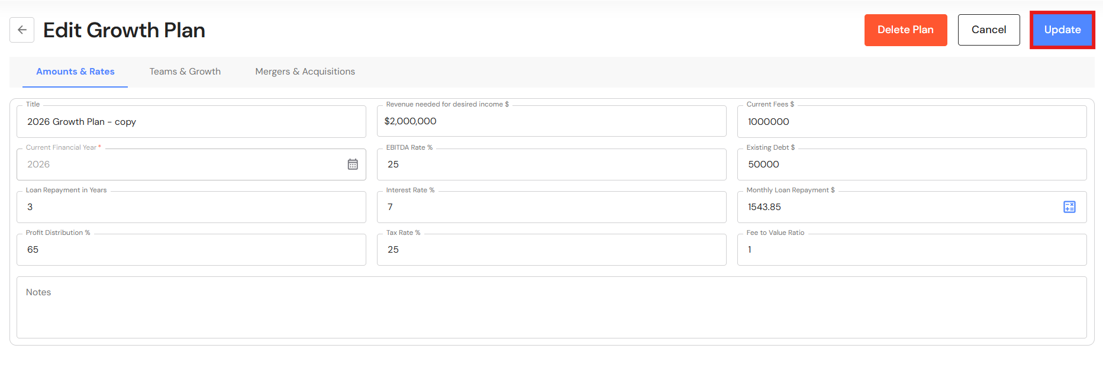1103x371 pixels.
Task: Click the Cancel button
Action: tap(988, 30)
